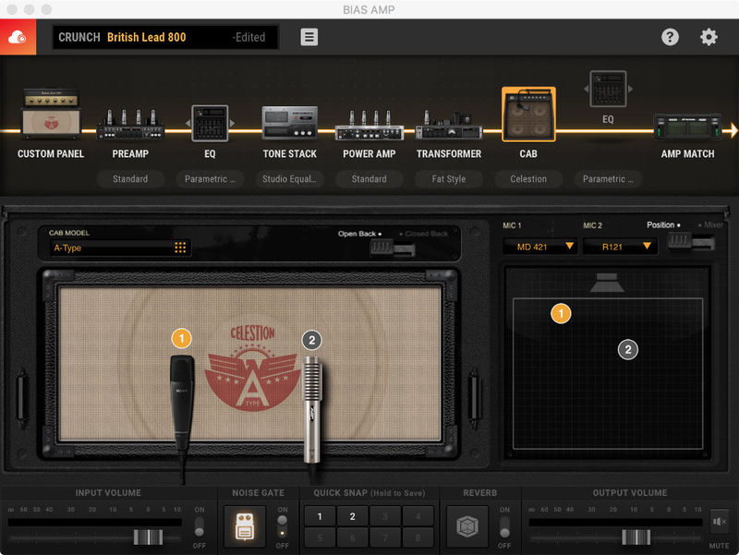
Task: Open Preamp Standard type selector
Action: [130, 179]
